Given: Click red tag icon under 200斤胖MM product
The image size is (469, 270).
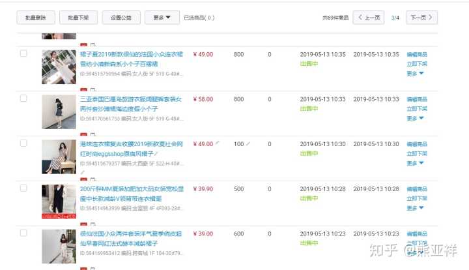Looking at the screenshot, I should click(x=83, y=223).
